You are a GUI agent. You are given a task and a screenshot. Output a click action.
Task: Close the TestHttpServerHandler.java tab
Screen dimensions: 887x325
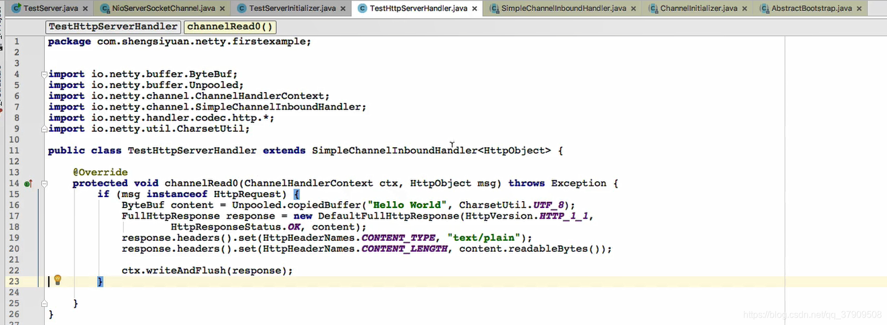pos(474,9)
